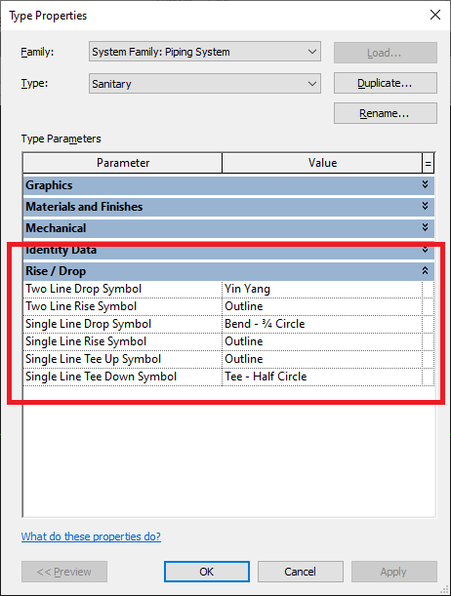Open the What do these properties do link

[x=91, y=536]
